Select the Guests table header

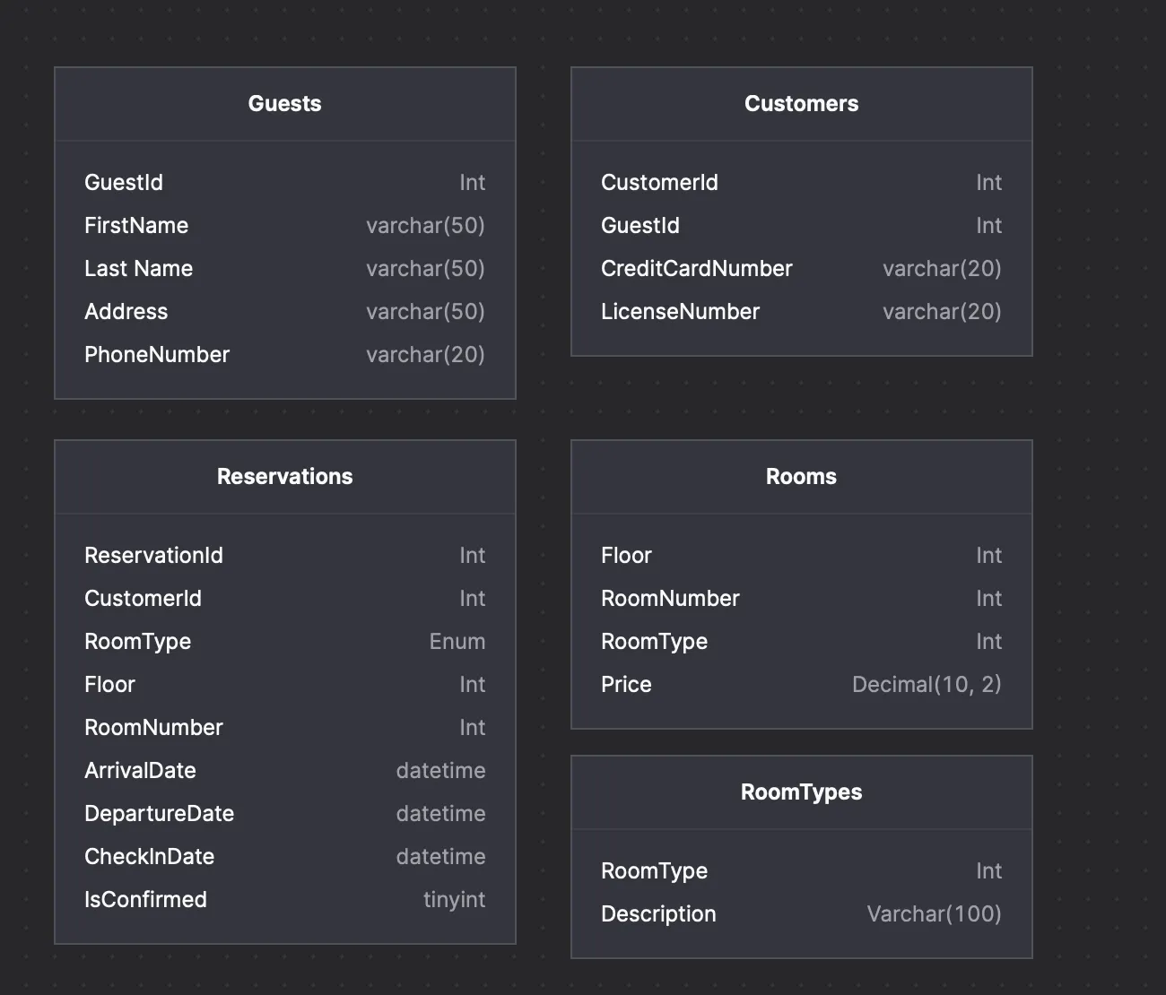click(x=284, y=104)
